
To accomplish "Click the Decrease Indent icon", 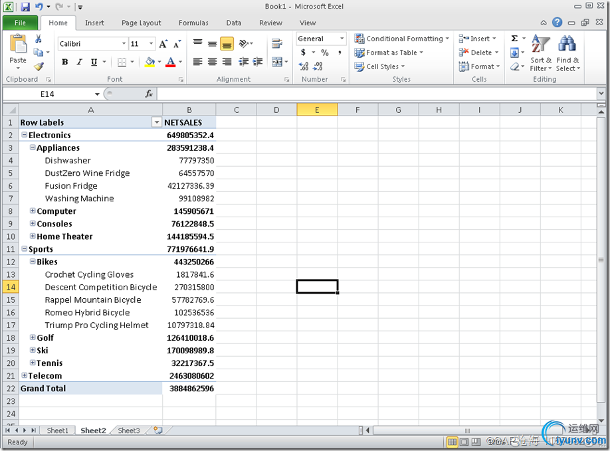I will coord(243,62).
